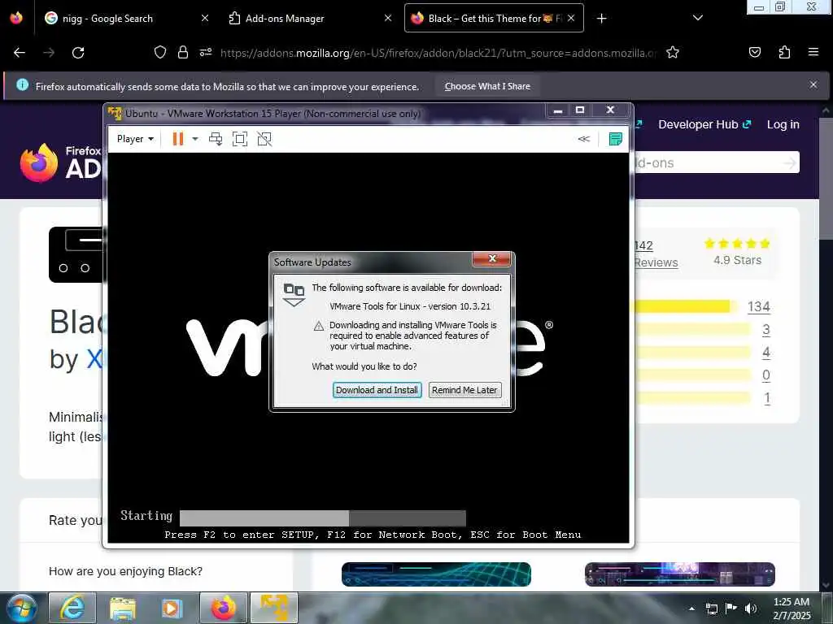Open a new Firefox tab with plus icon
833x624 pixels.
pyautogui.click(x=601, y=19)
